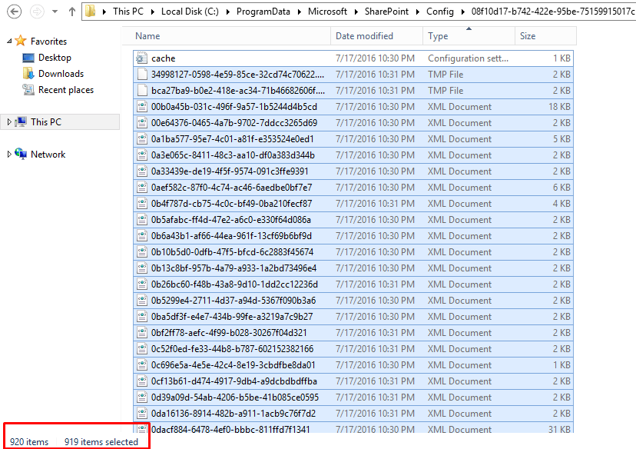Click XML icon for 0b6a43b1-af66 file
Image resolution: width=636 pixels, height=449 pixels.
[x=141, y=236]
